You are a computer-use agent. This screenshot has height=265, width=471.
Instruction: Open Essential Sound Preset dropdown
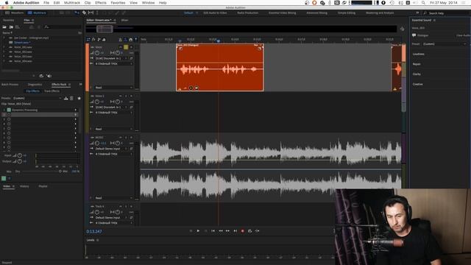(x=445, y=44)
